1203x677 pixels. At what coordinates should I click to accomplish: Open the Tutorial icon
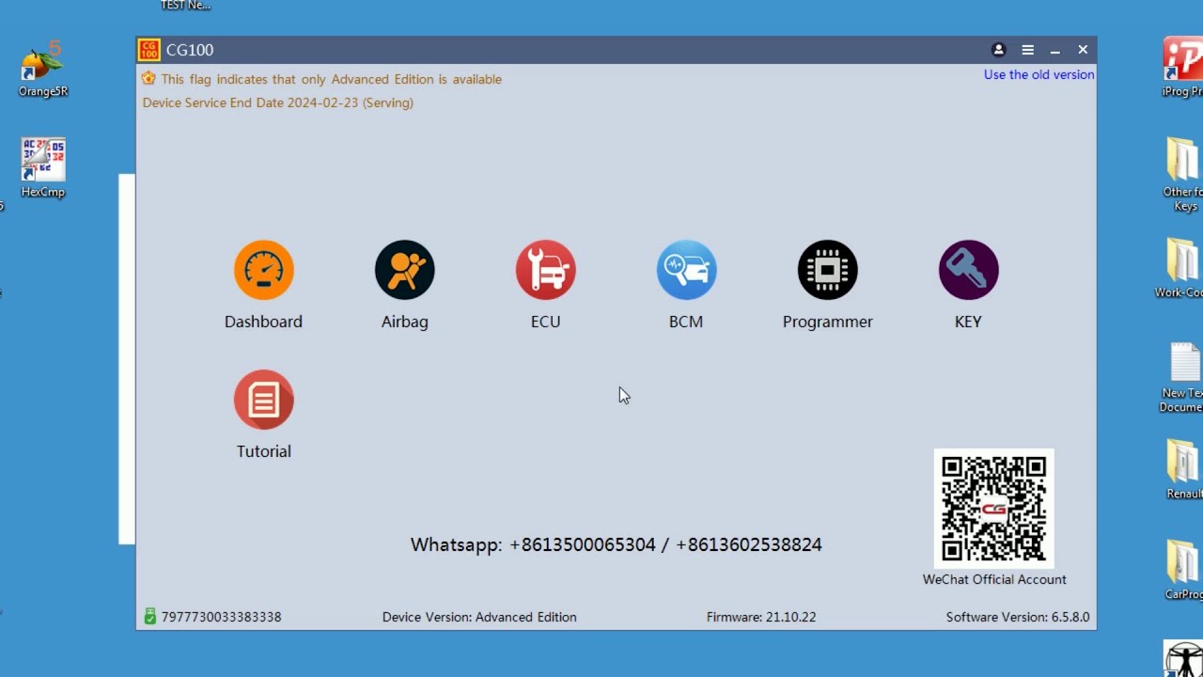[x=263, y=401]
